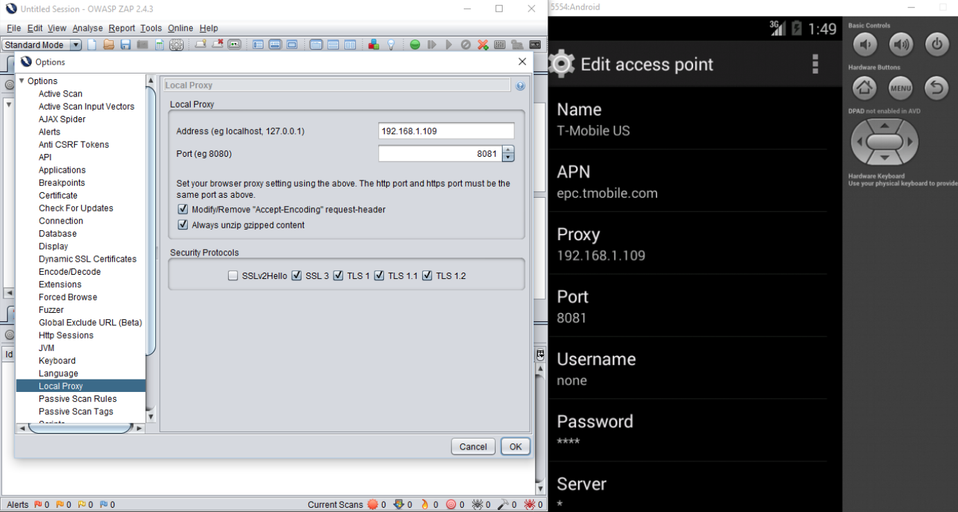958x512 pixels.
Task: Click emulator volume up button
Action: (x=900, y=45)
